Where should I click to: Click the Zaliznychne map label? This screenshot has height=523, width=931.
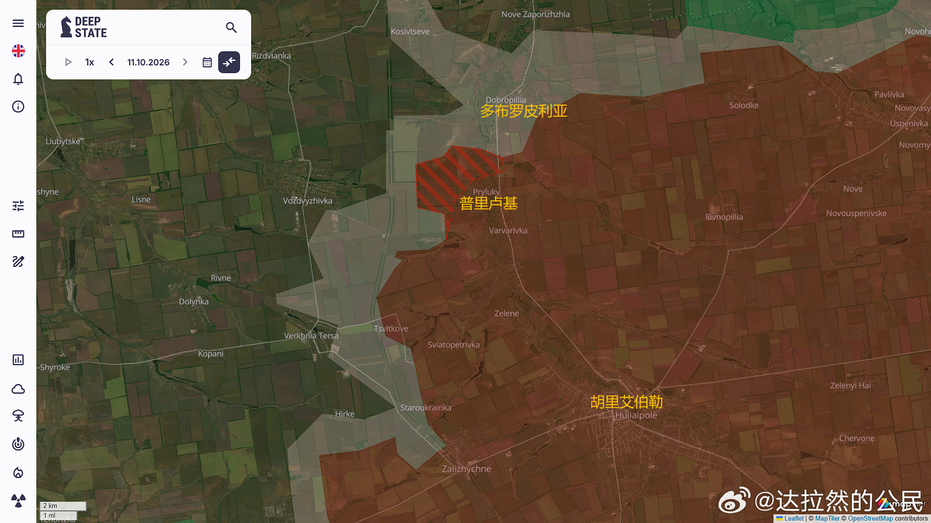coord(466,469)
